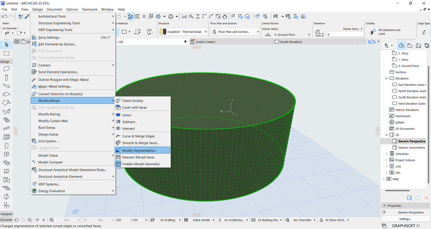Click the Trim scissors icon
431x229 pixels.
pos(184,16)
